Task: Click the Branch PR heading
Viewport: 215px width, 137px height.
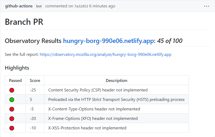Action: pos(24,22)
